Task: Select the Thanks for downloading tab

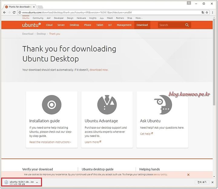Action: point(19,7)
